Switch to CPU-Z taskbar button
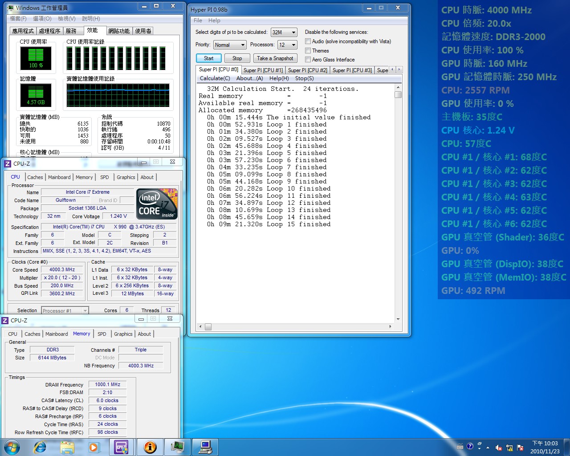 point(122,447)
